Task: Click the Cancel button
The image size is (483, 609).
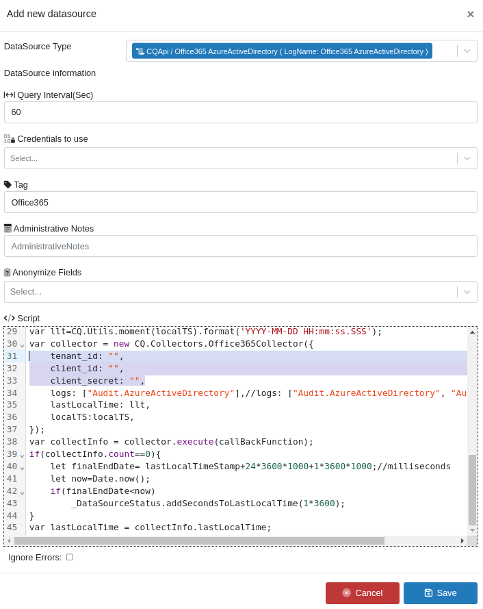Action: point(363,593)
